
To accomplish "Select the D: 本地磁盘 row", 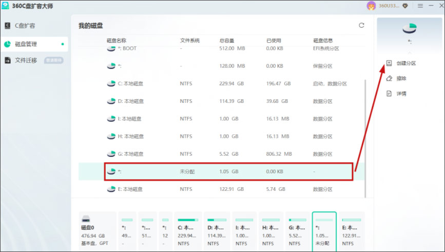I will coord(221,101).
